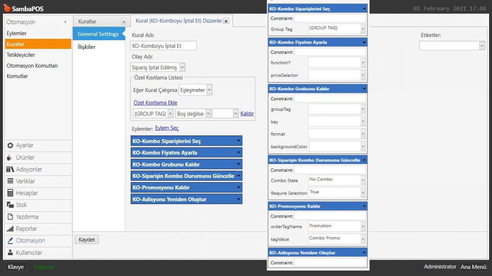Click the Kaydet button

pyautogui.click(x=87, y=240)
